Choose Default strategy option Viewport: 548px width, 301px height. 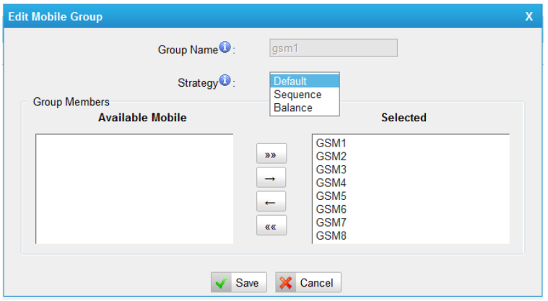[303, 81]
